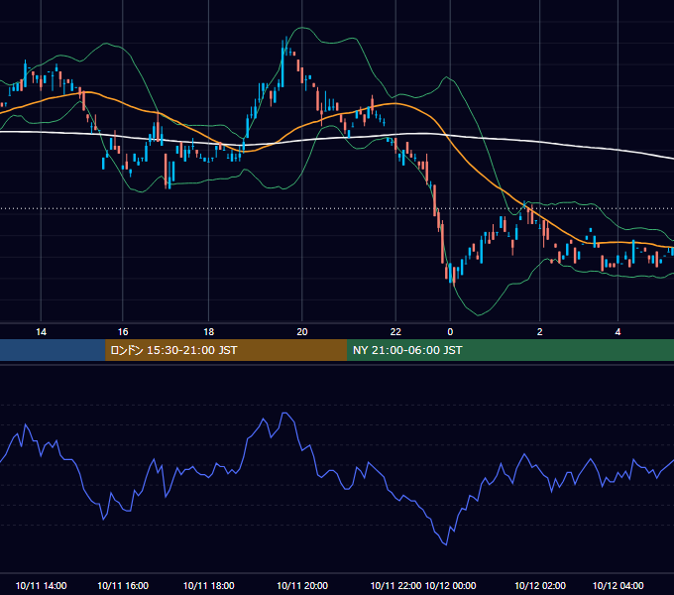Click the highest peak of the blue oscillator line
Viewport: 674px width, 595px height.
[285, 413]
